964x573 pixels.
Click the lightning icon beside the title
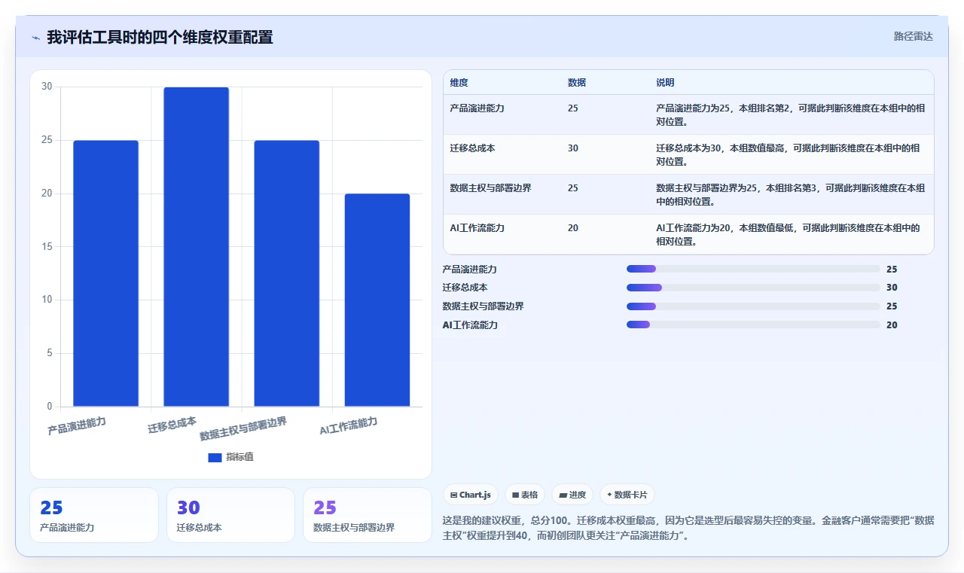click(35, 38)
